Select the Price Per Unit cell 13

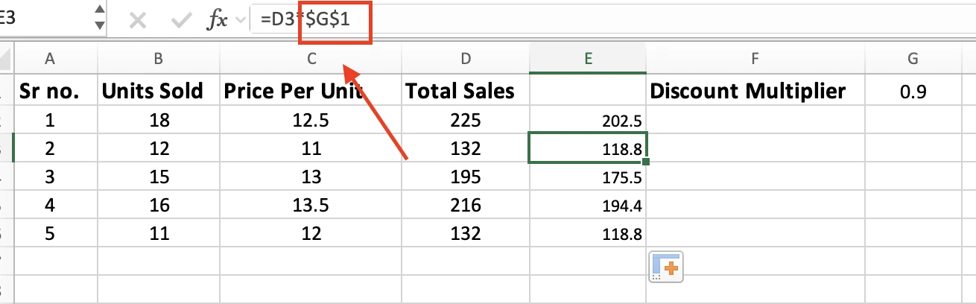click(x=311, y=177)
